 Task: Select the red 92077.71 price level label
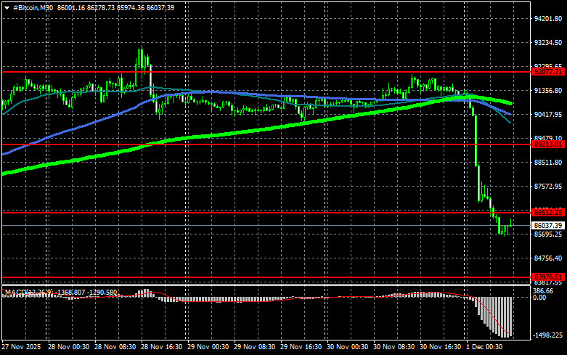coord(549,72)
